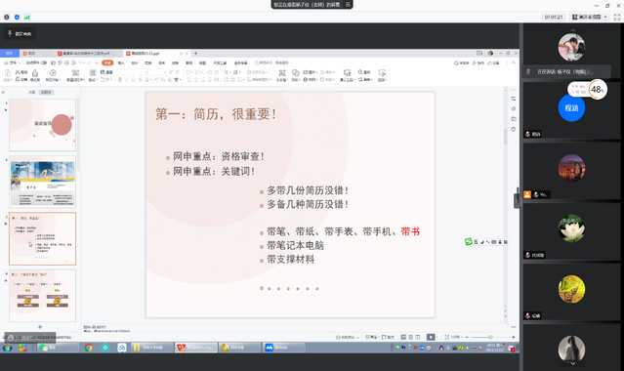The image size is (624, 371).
Task: Click the slideshow play button in status bar
Action: [x=431, y=337]
